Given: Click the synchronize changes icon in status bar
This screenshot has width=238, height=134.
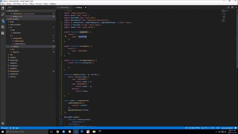Looking at the screenshot, I should (10, 128).
